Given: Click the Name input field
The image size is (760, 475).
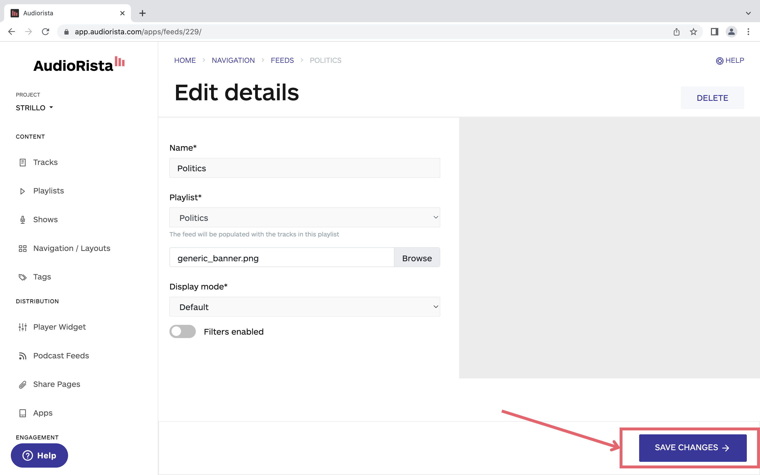Looking at the screenshot, I should click(305, 168).
